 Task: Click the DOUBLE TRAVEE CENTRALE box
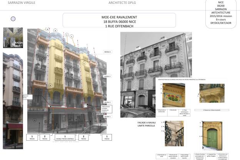pyautogui.click(x=65, y=137)
